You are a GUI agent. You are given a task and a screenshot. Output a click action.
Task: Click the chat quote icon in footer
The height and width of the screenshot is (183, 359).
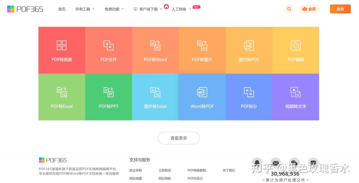point(313,163)
